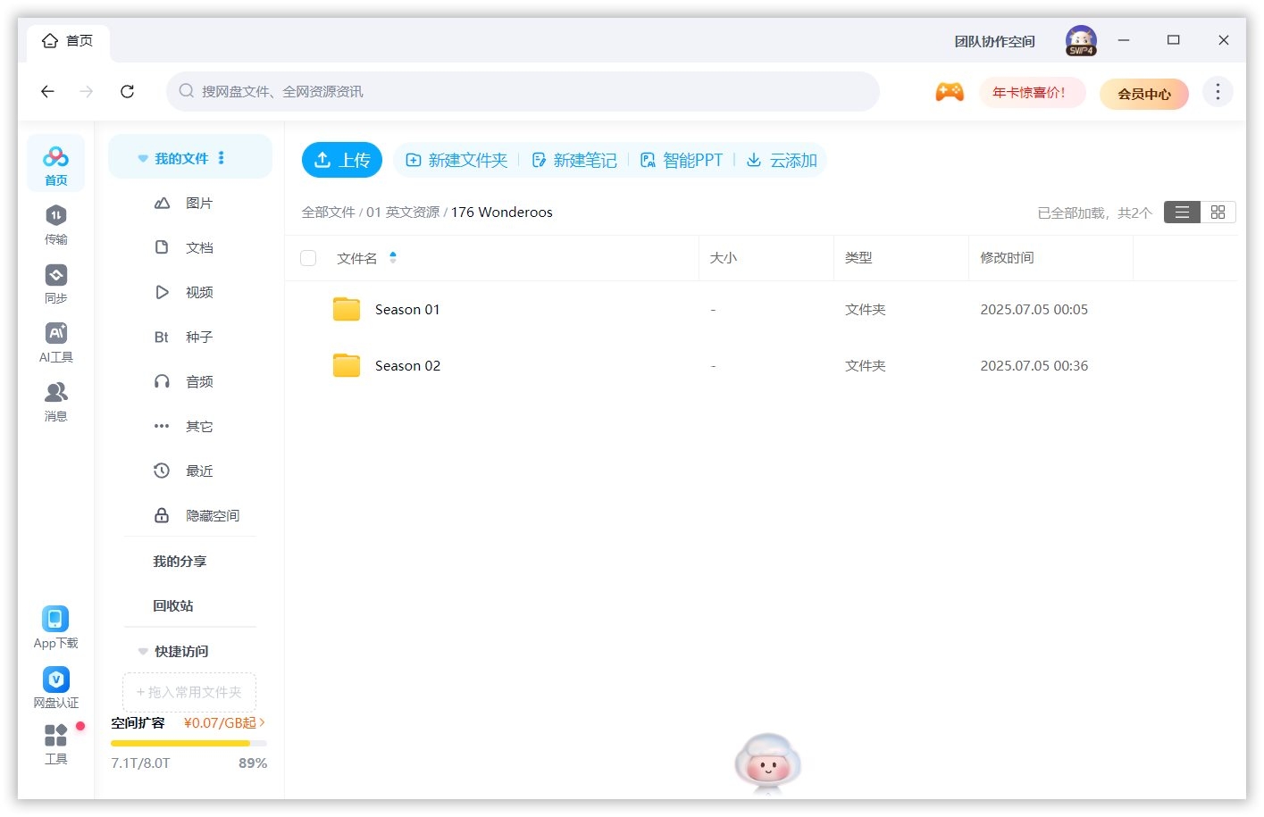Open the 工具 tools panel

(55, 738)
